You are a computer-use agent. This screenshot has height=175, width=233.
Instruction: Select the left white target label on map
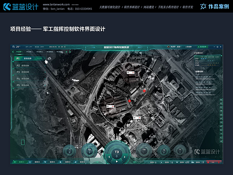coord(110,106)
